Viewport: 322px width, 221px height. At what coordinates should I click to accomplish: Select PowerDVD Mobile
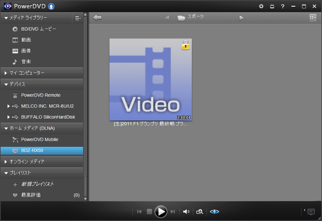[x=42, y=139]
